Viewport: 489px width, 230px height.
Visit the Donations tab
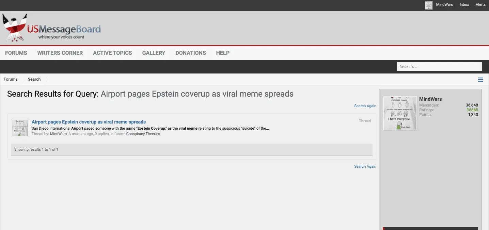190,53
